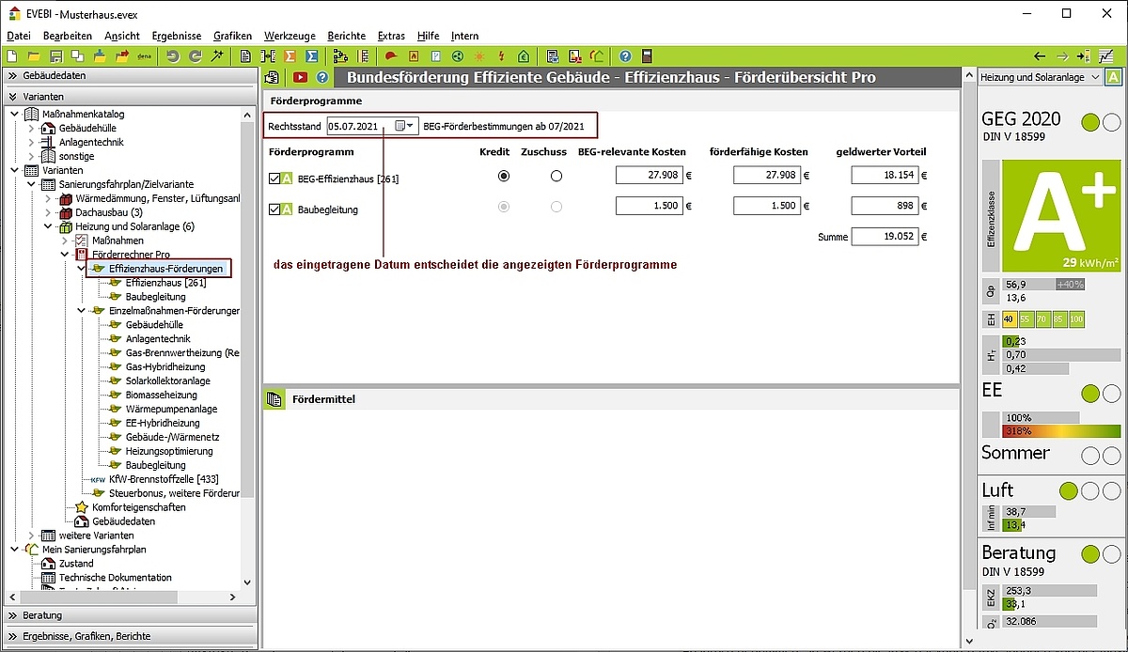Viewport: 1128px width, 652px height.
Task: Click the undo arrow in toolbar
Action: 173,56
